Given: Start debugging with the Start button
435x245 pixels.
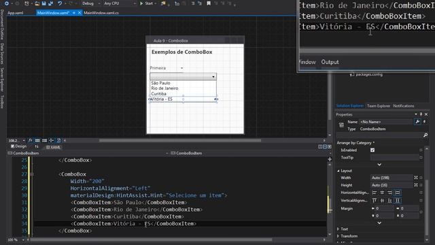Looking at the screenshot, I should coord(147,3).
